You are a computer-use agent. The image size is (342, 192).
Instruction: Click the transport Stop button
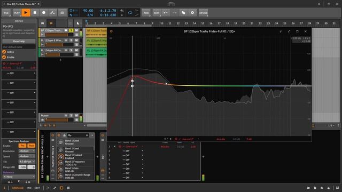point(35,13)
